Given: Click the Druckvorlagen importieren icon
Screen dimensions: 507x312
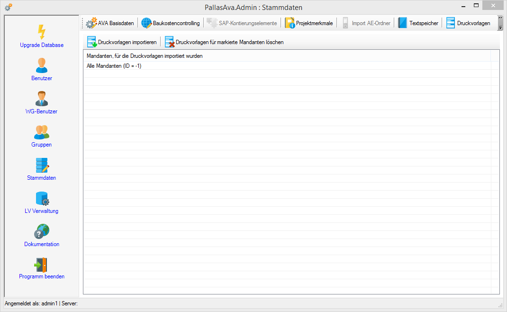Looking at the screenshot, I should pyautogui.click(x=92, y=42).
